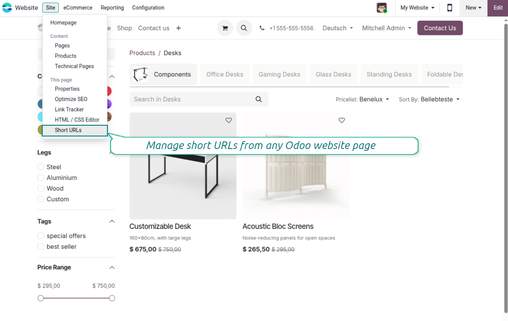The image size is (508, 321).
Task: Expand the Sort By Beliebteste dropdown
Action: point(429,99)
